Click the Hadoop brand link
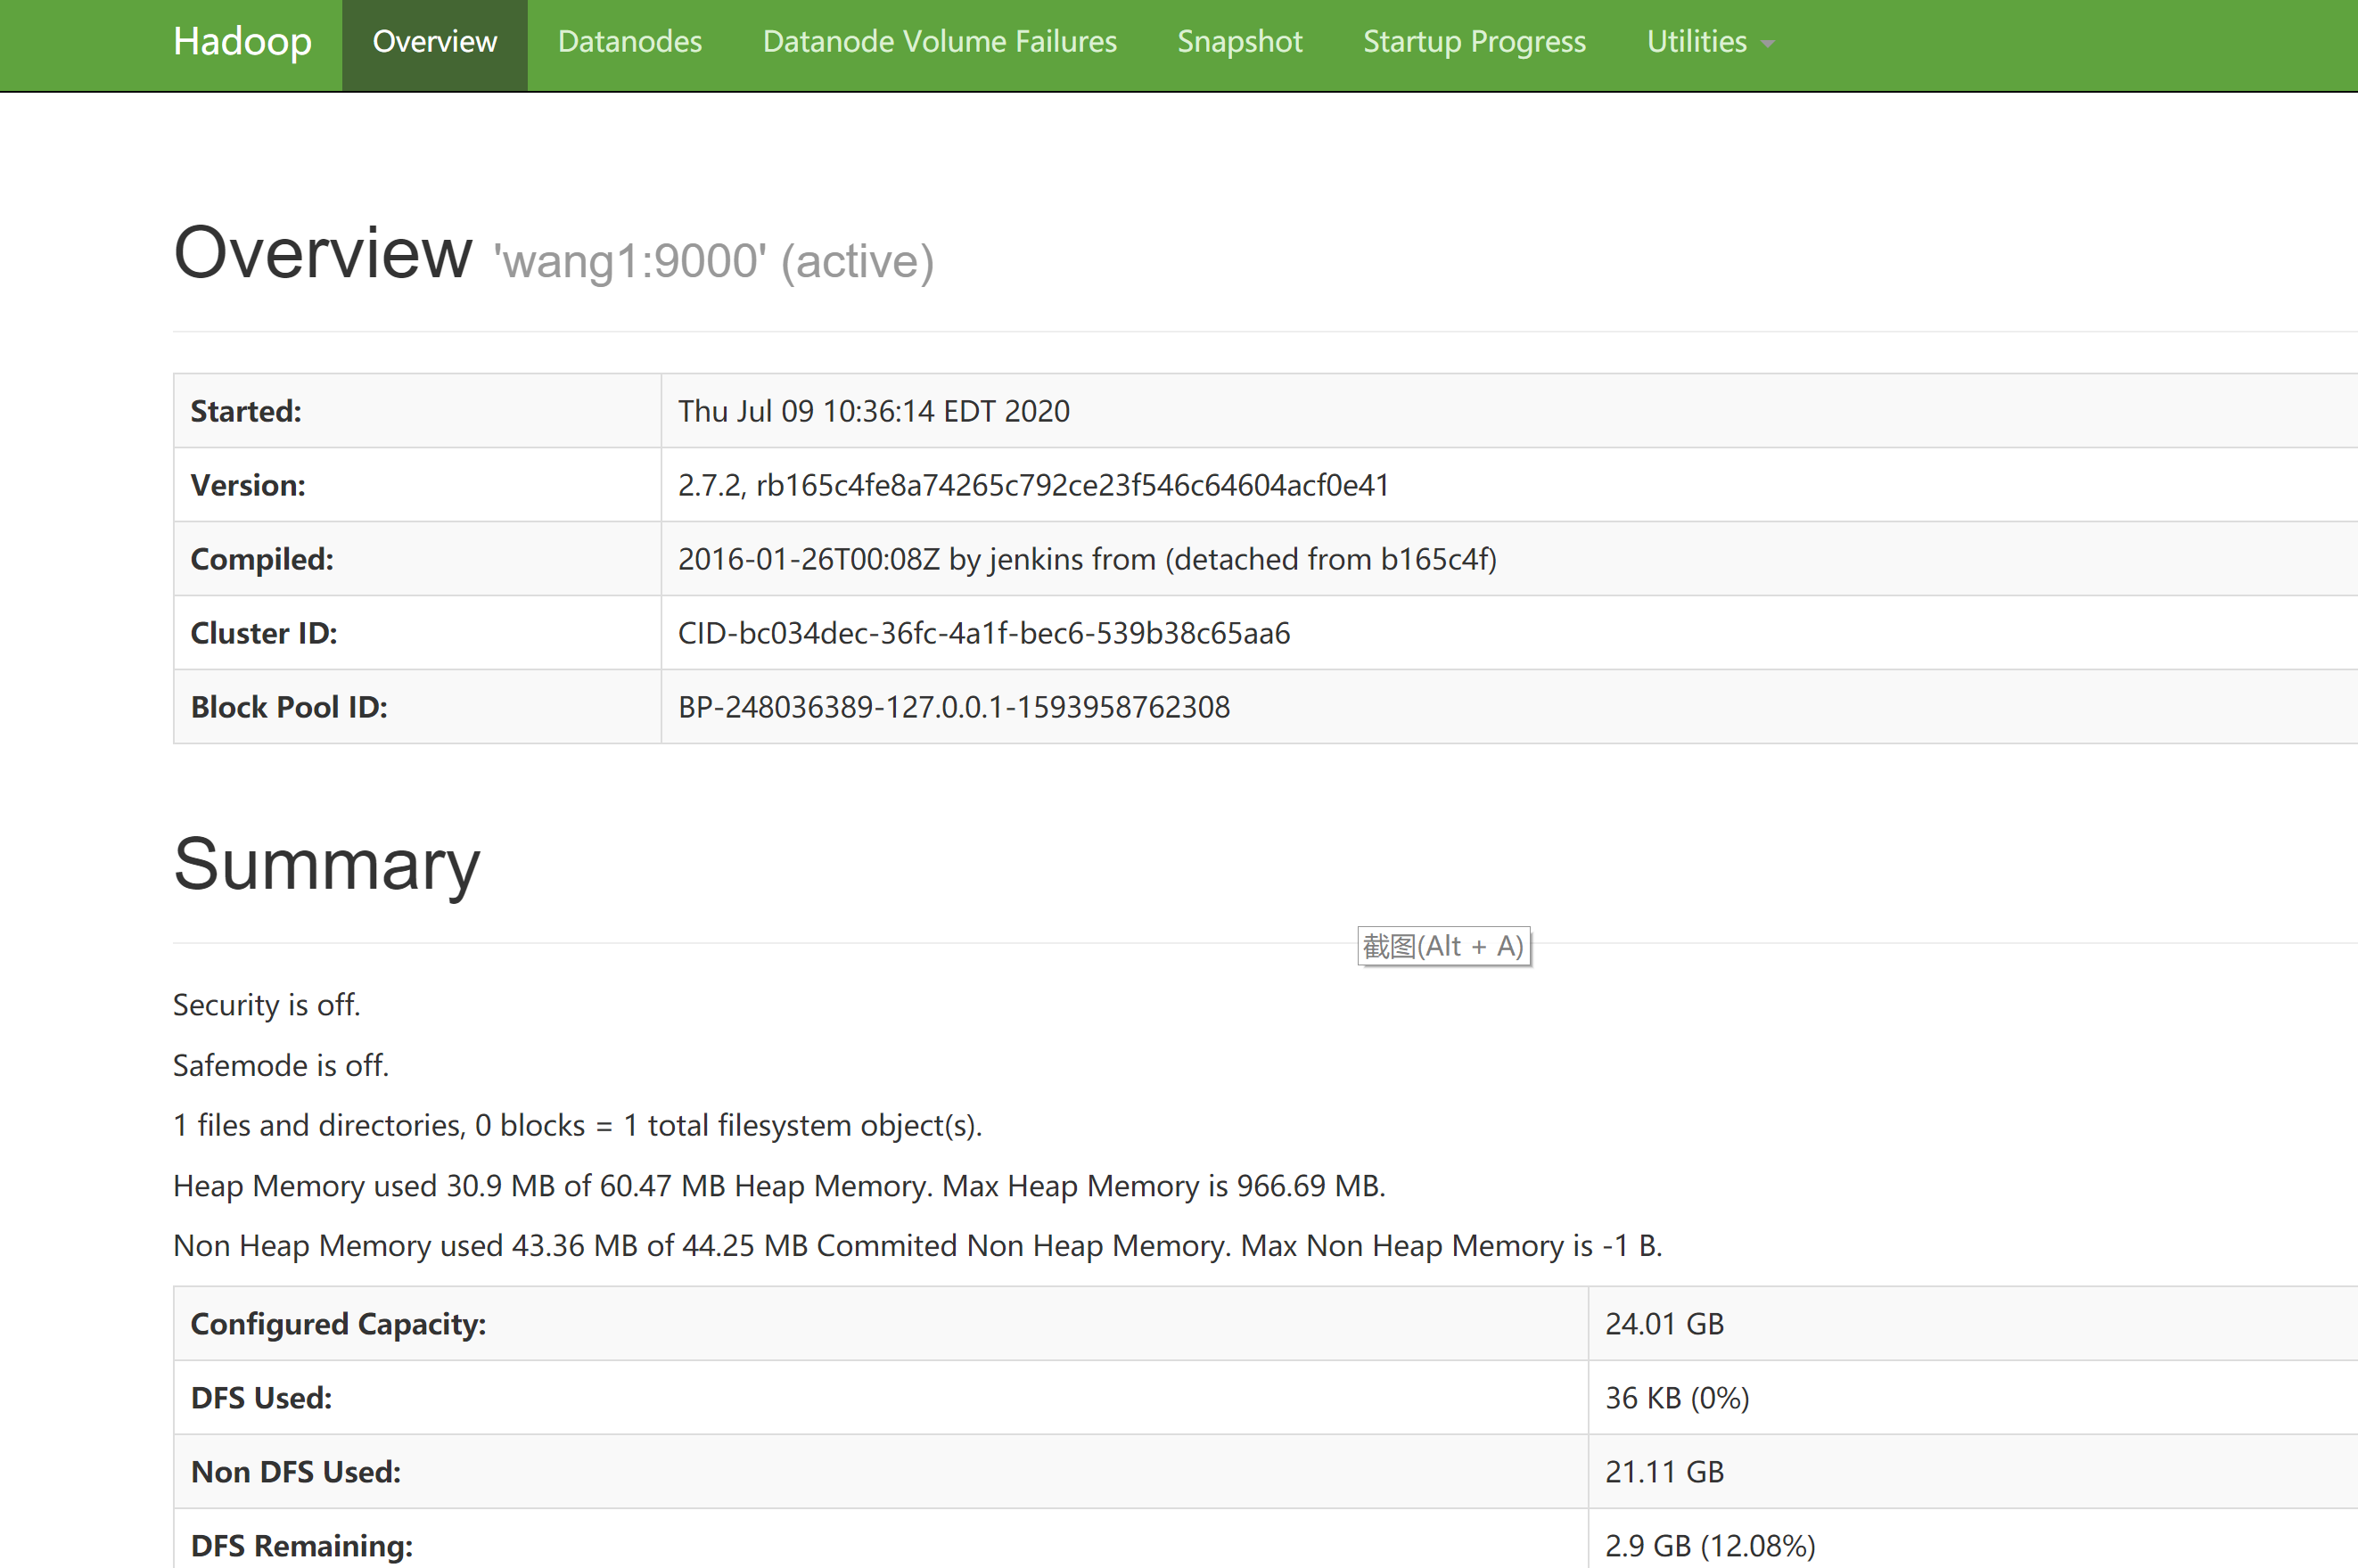The height and width of the screenshot is (1568, 2358). [x=242, y=42]
